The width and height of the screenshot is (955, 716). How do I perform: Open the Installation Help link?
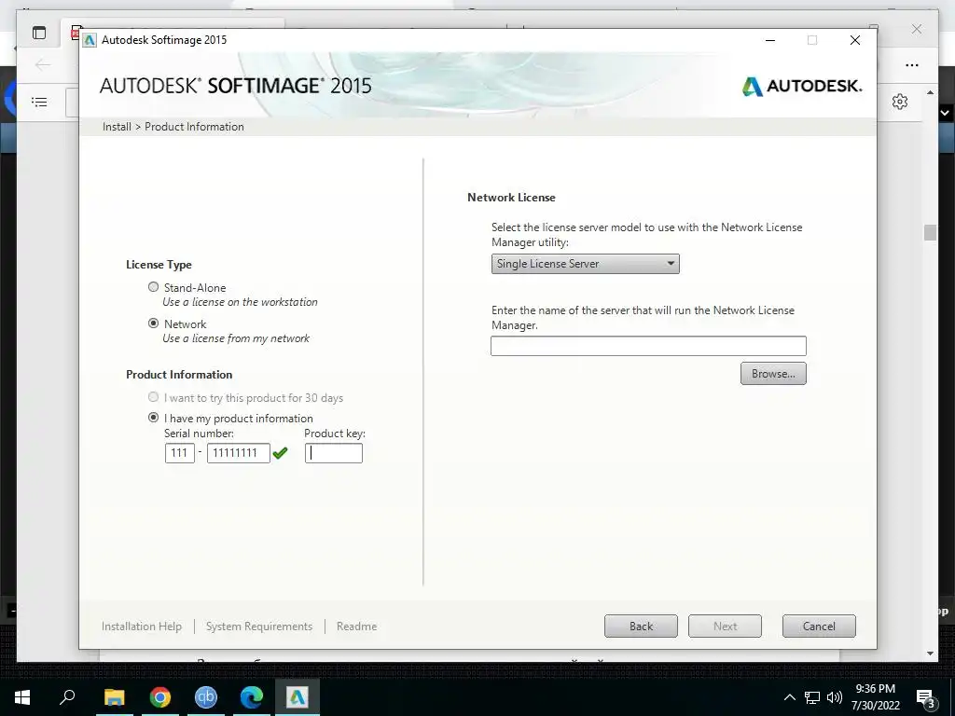click(142, 626)
